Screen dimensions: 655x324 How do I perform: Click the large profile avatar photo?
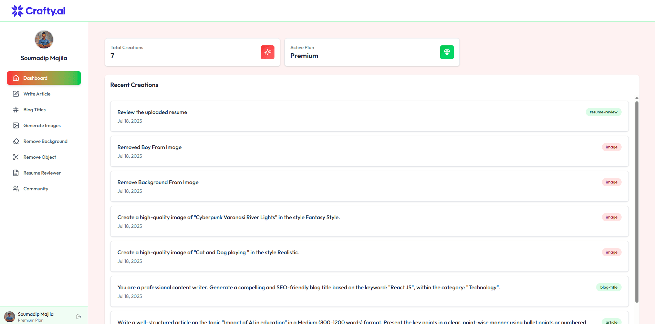point(44,40)
